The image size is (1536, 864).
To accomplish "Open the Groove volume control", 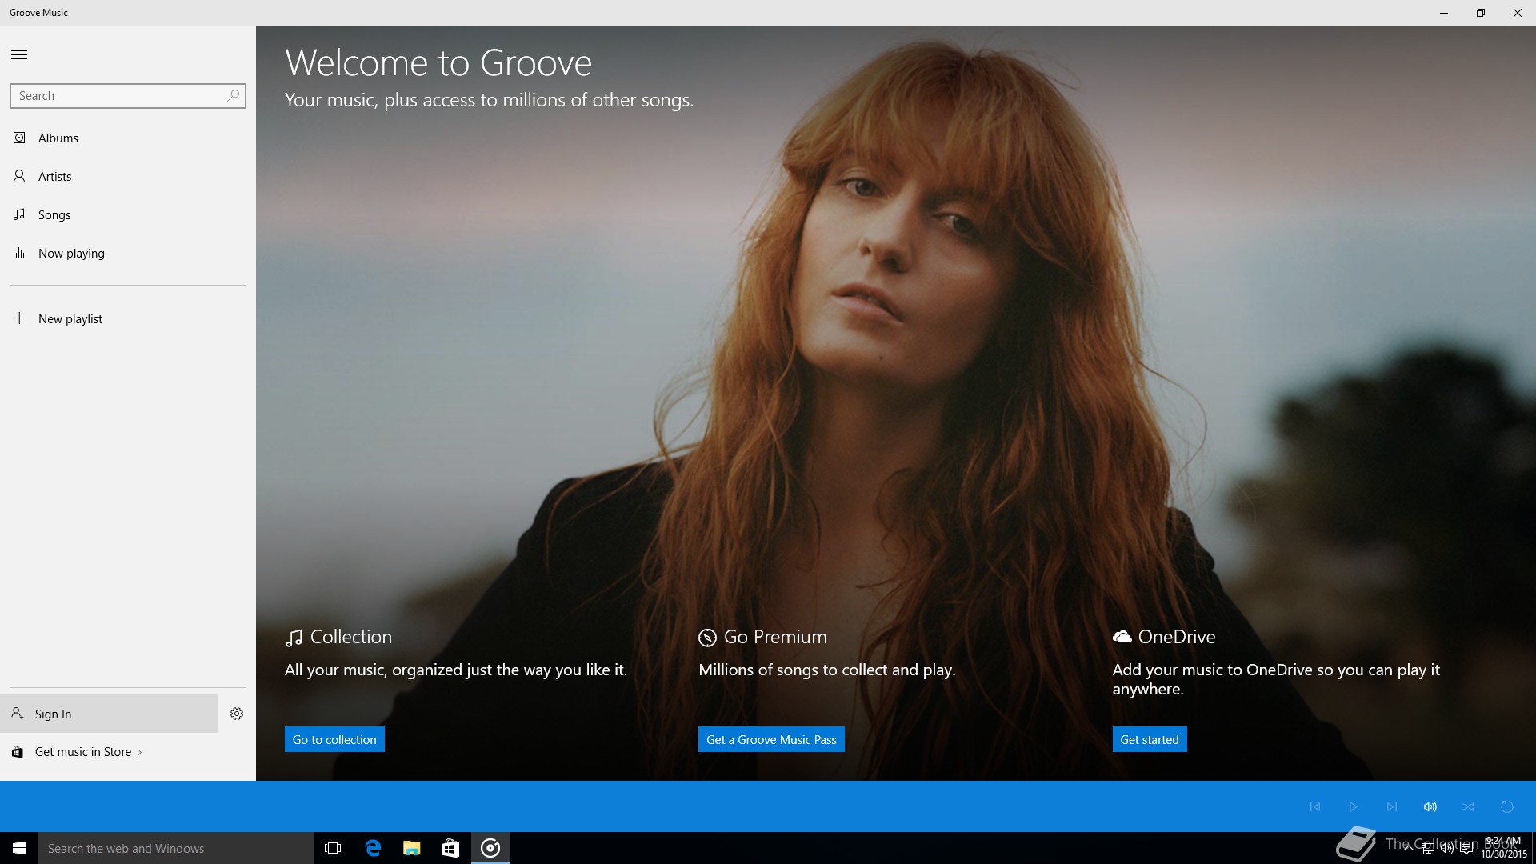I will pos(1430,806).
